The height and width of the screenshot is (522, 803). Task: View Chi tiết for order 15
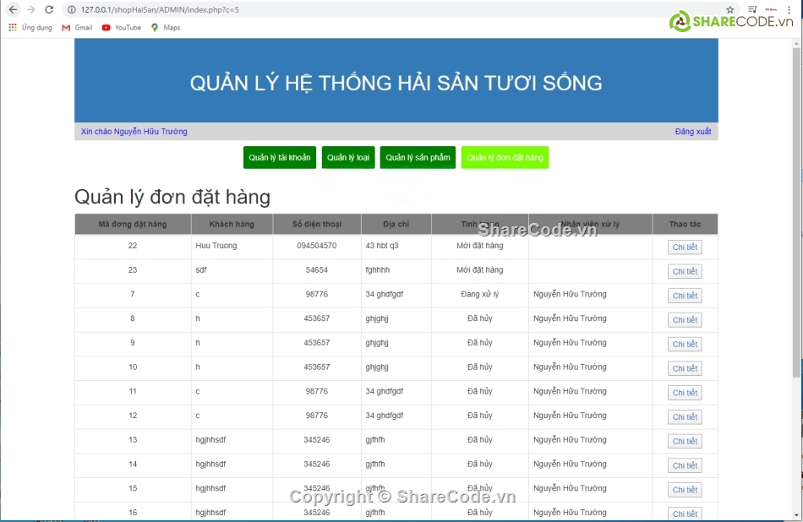tap(685, 490)
